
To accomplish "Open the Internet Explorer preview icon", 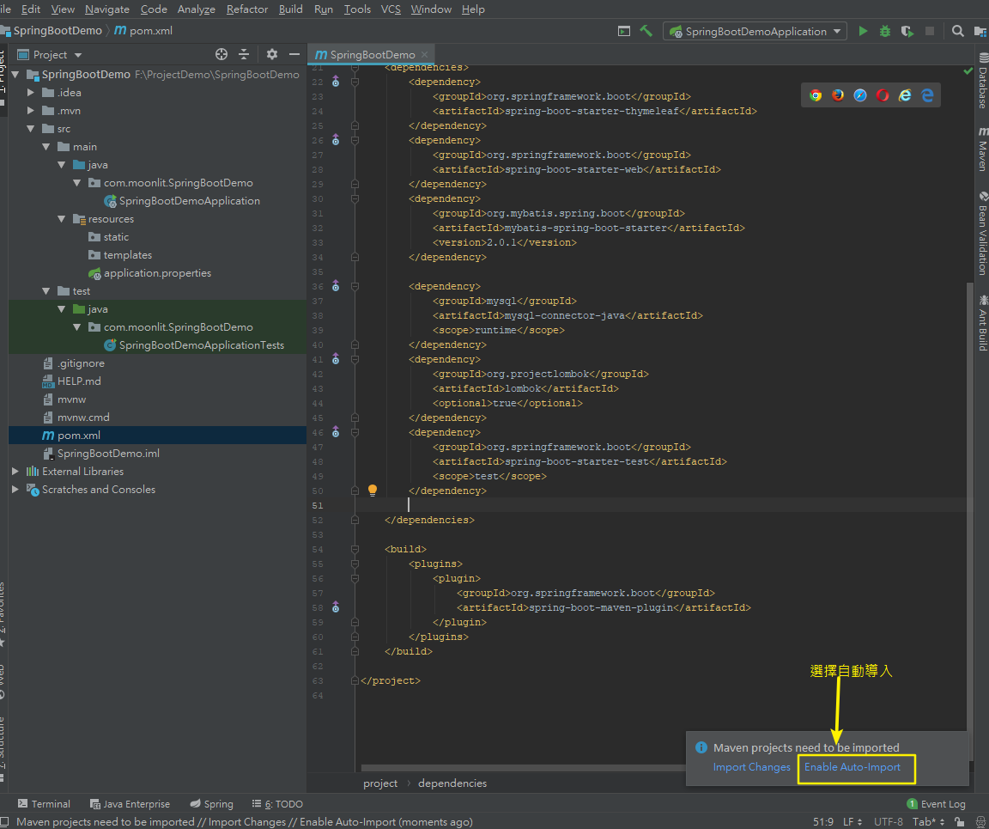I will (905, 95).
